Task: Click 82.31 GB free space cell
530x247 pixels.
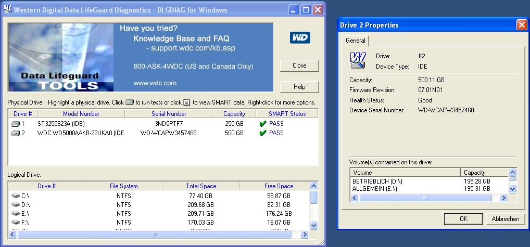Action: (x=279, y=204)
